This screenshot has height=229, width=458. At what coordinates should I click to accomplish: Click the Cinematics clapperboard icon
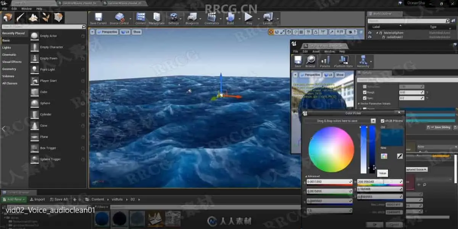point(211,18)
